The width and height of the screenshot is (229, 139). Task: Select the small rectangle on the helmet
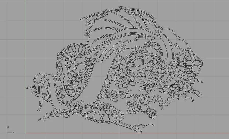(76, 67)
